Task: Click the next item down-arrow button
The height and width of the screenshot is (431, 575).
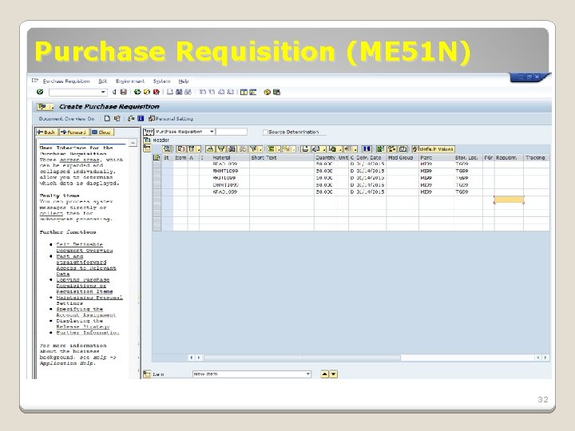Action: (333, 374)
